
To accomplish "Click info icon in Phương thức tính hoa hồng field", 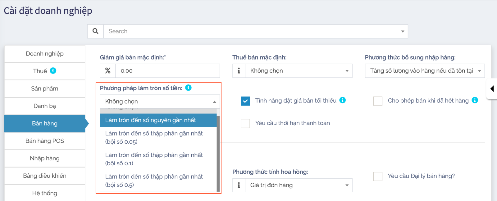I will [239, 185].
